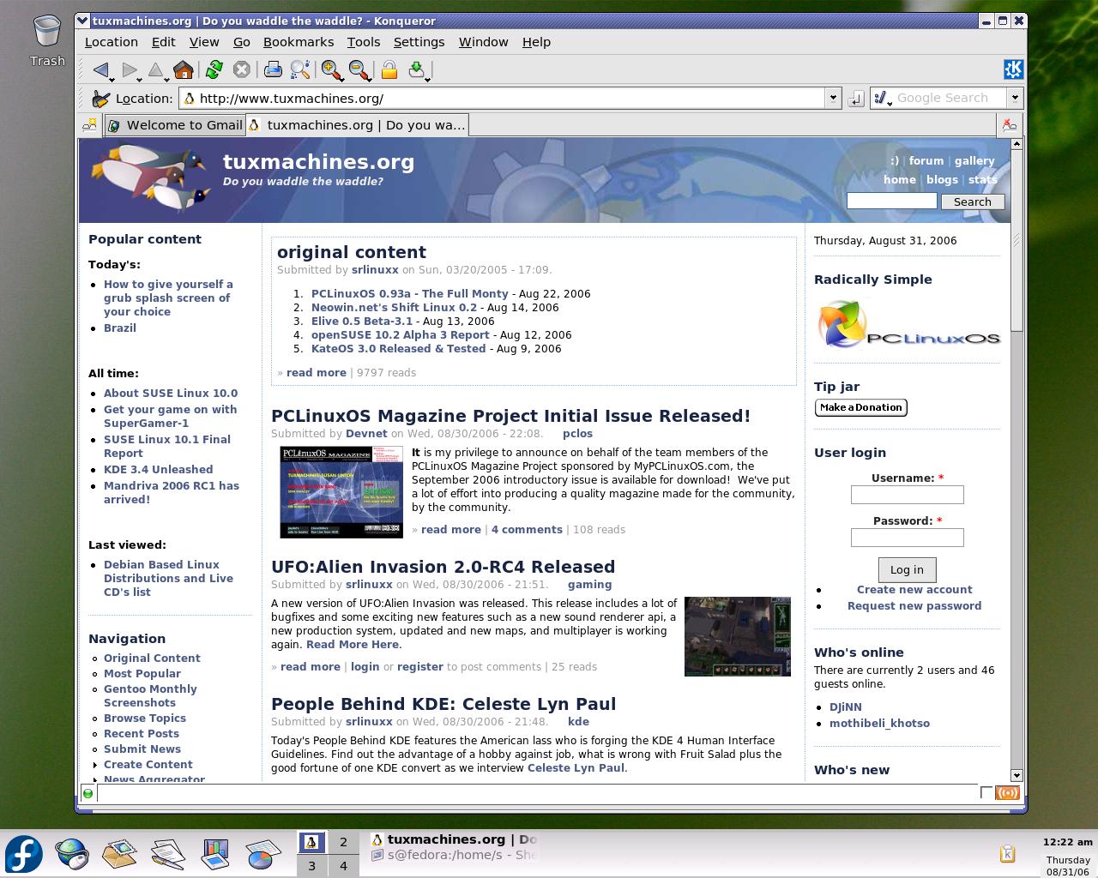The height and width of the screenshot is (878, 1098).
Task: Open the forum link in header
Action: pyautogui.click(x=926, y=161)
